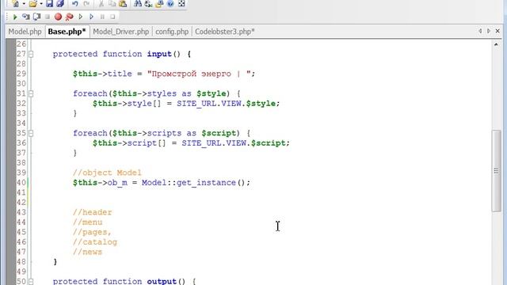The image size is (507, 285).
Task: Click the //news comment line
Action: 88,252
